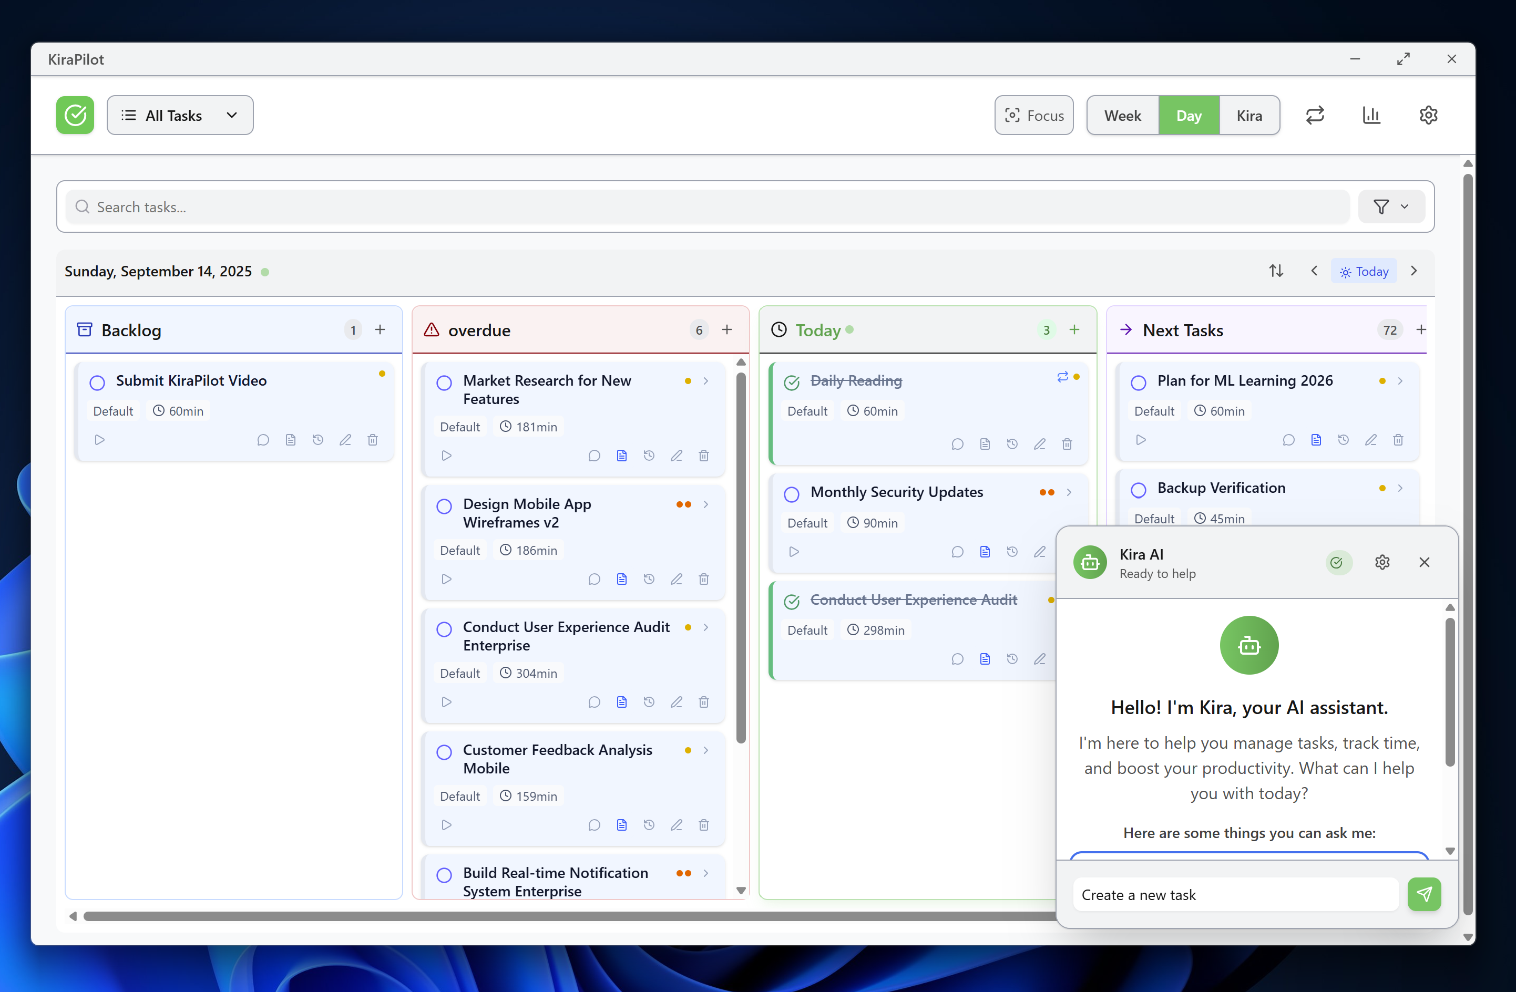
Task: Open the All Tasks dropdown
Action: point(180,115)
